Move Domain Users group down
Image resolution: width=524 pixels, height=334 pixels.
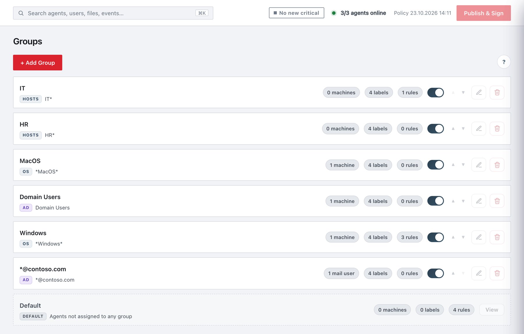[x=463, y=201]
